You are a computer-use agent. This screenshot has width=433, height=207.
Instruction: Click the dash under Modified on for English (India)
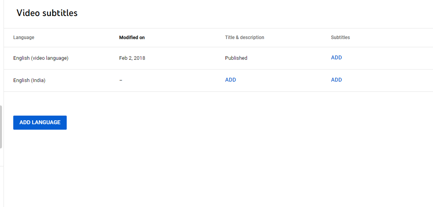(x=121, y=80)
